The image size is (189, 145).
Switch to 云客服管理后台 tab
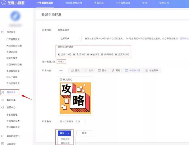pyautogui.click(x=74, y=3)
